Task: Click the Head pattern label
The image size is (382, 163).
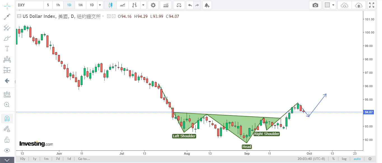Action: click(x=247, y=147)
